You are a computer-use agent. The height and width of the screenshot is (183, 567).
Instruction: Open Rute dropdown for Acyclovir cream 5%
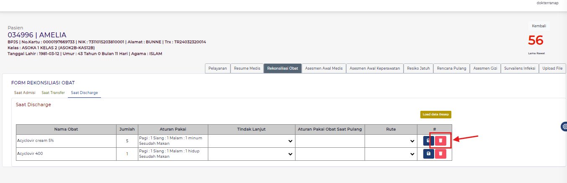tap(391, 141)
